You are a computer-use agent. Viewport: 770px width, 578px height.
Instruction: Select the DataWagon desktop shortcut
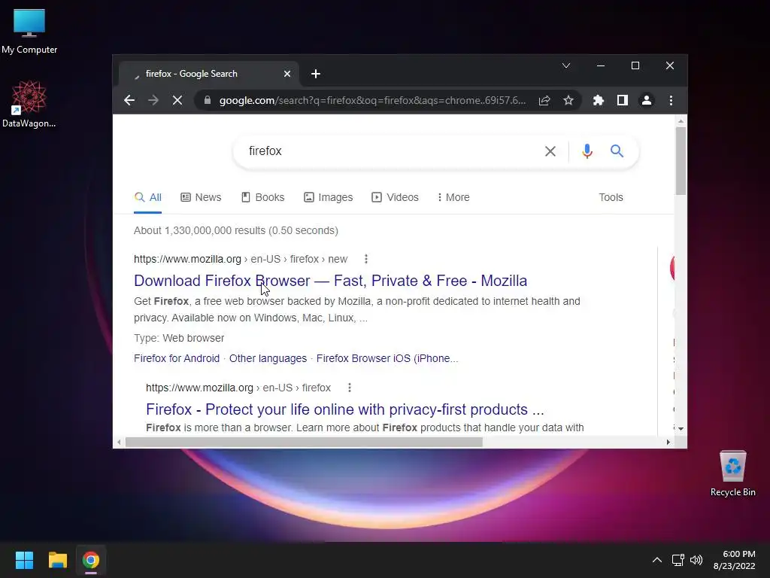(29, 104)
